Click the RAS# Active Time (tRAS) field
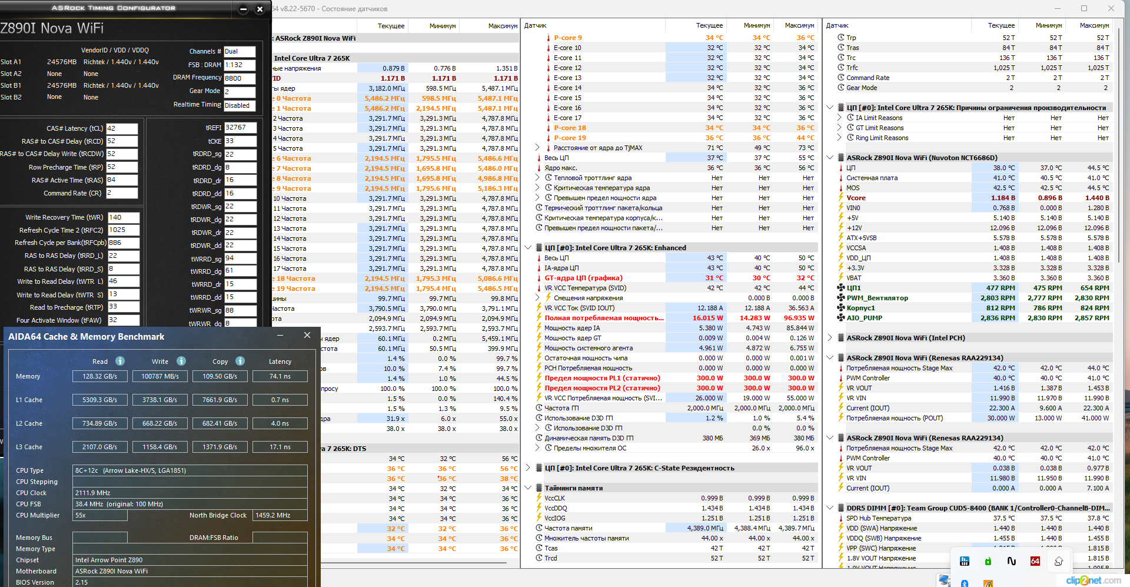This screenshot has width=1130, height=587. pyautogui.click(x=122, y=180)
